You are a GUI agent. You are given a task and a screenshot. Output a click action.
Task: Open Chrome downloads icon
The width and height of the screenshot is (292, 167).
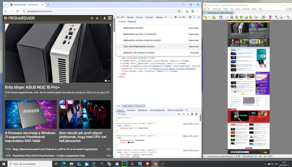pos(187,11)
